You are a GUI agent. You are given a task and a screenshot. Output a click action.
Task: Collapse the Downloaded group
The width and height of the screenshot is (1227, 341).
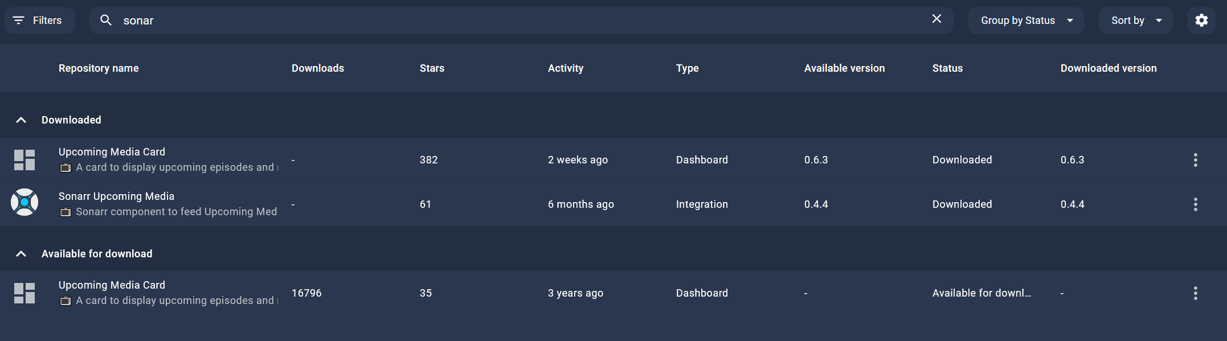point(21,120)
